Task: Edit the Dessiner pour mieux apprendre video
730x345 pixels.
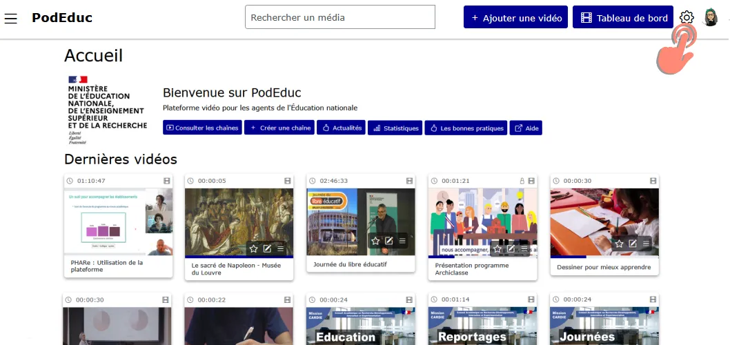Action: click(x=633, y=244)
